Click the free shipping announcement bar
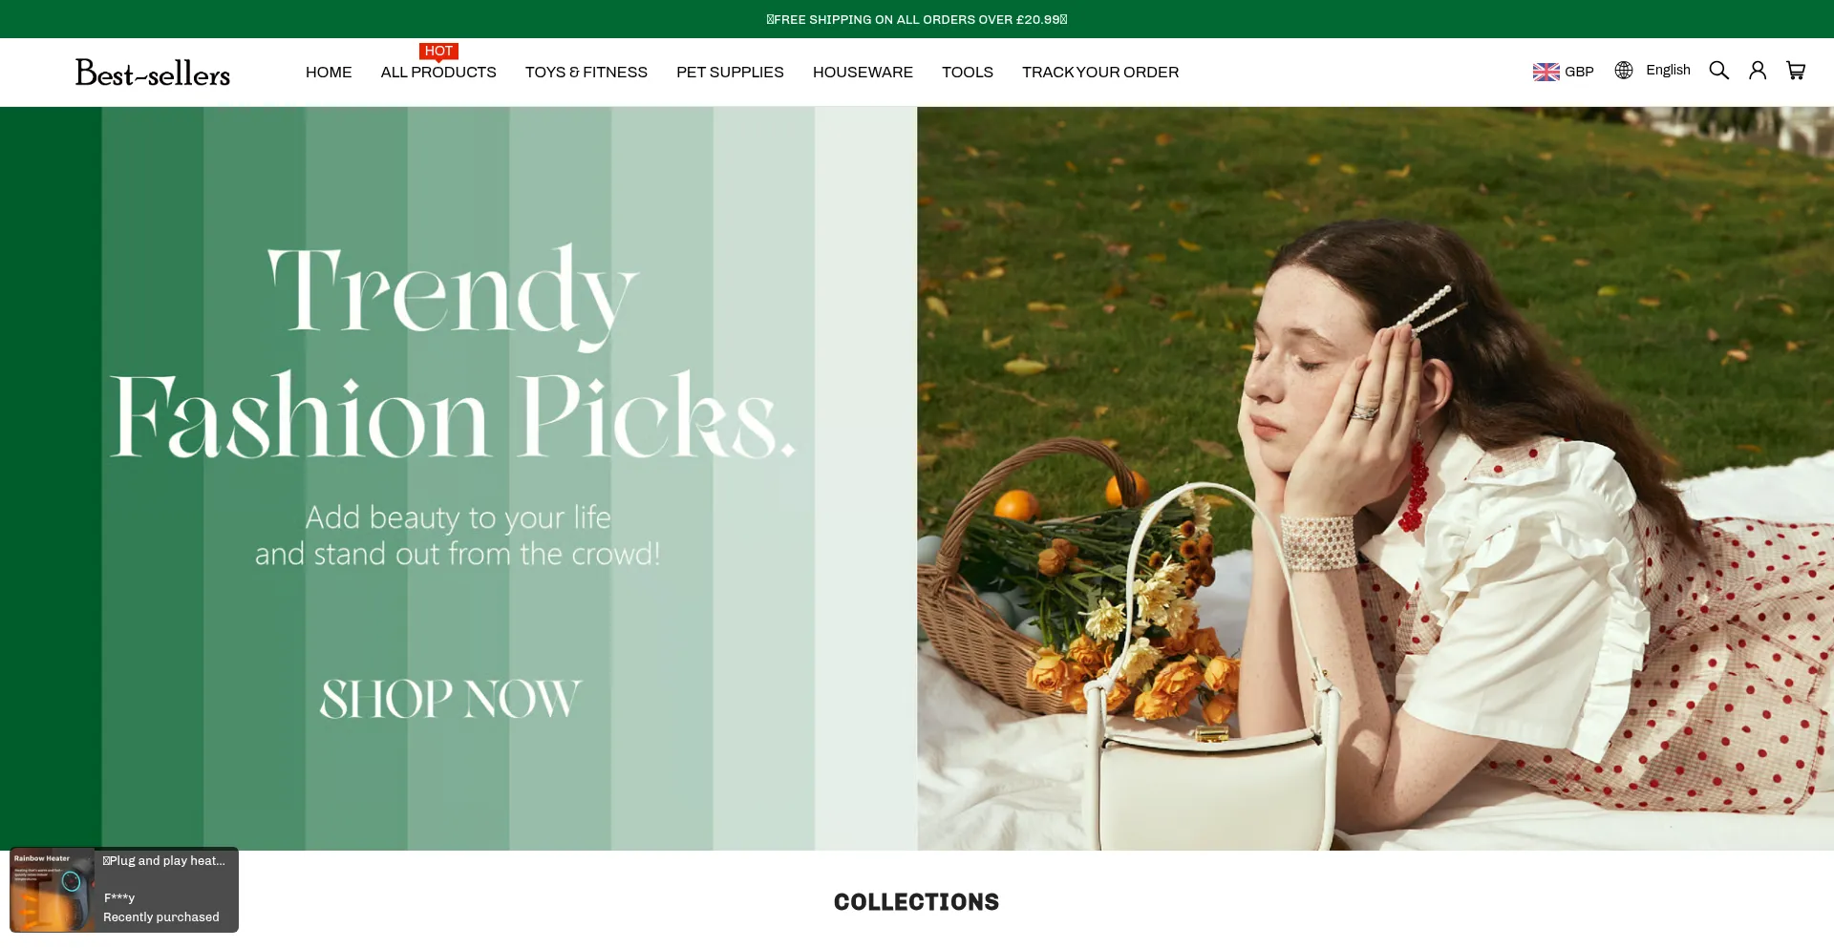 [917, 19]
